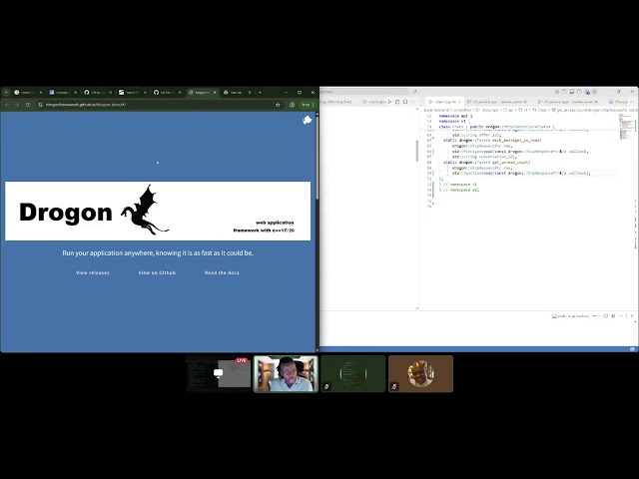This screenshot has width=639, height=479.
Task: Open the View on GitHub link
Action: coord(157,272)
